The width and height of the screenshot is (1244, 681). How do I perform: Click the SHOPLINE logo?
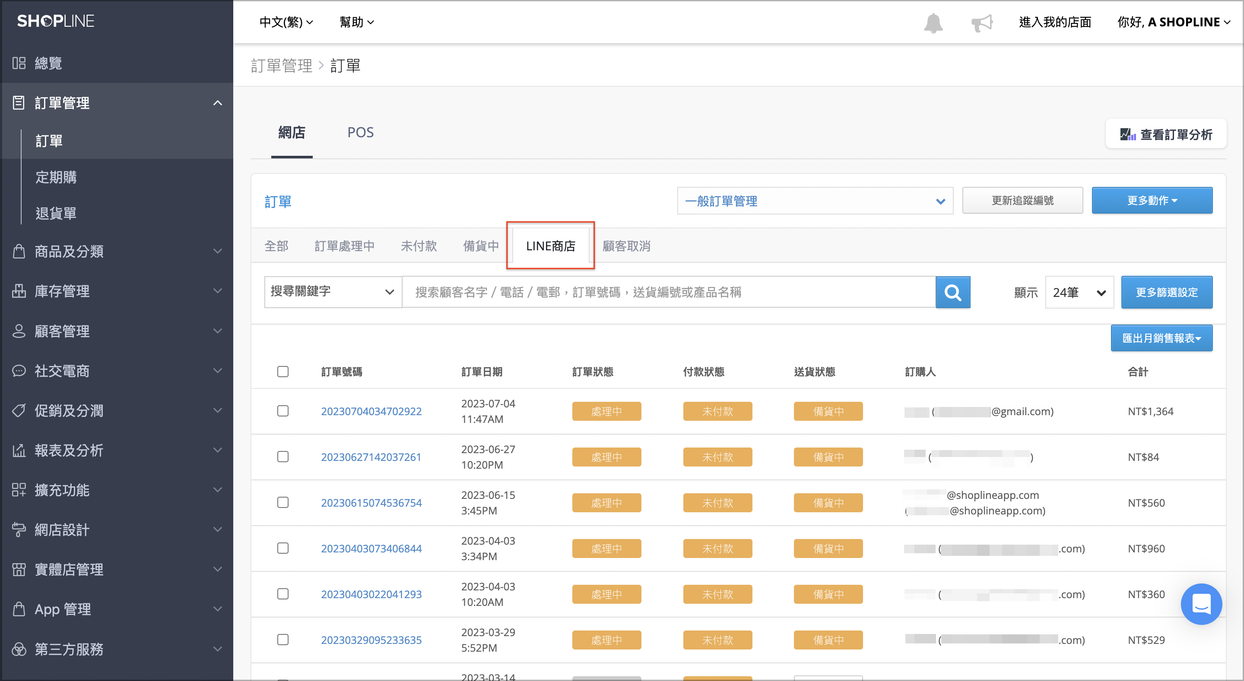click(x=56, y=21)
